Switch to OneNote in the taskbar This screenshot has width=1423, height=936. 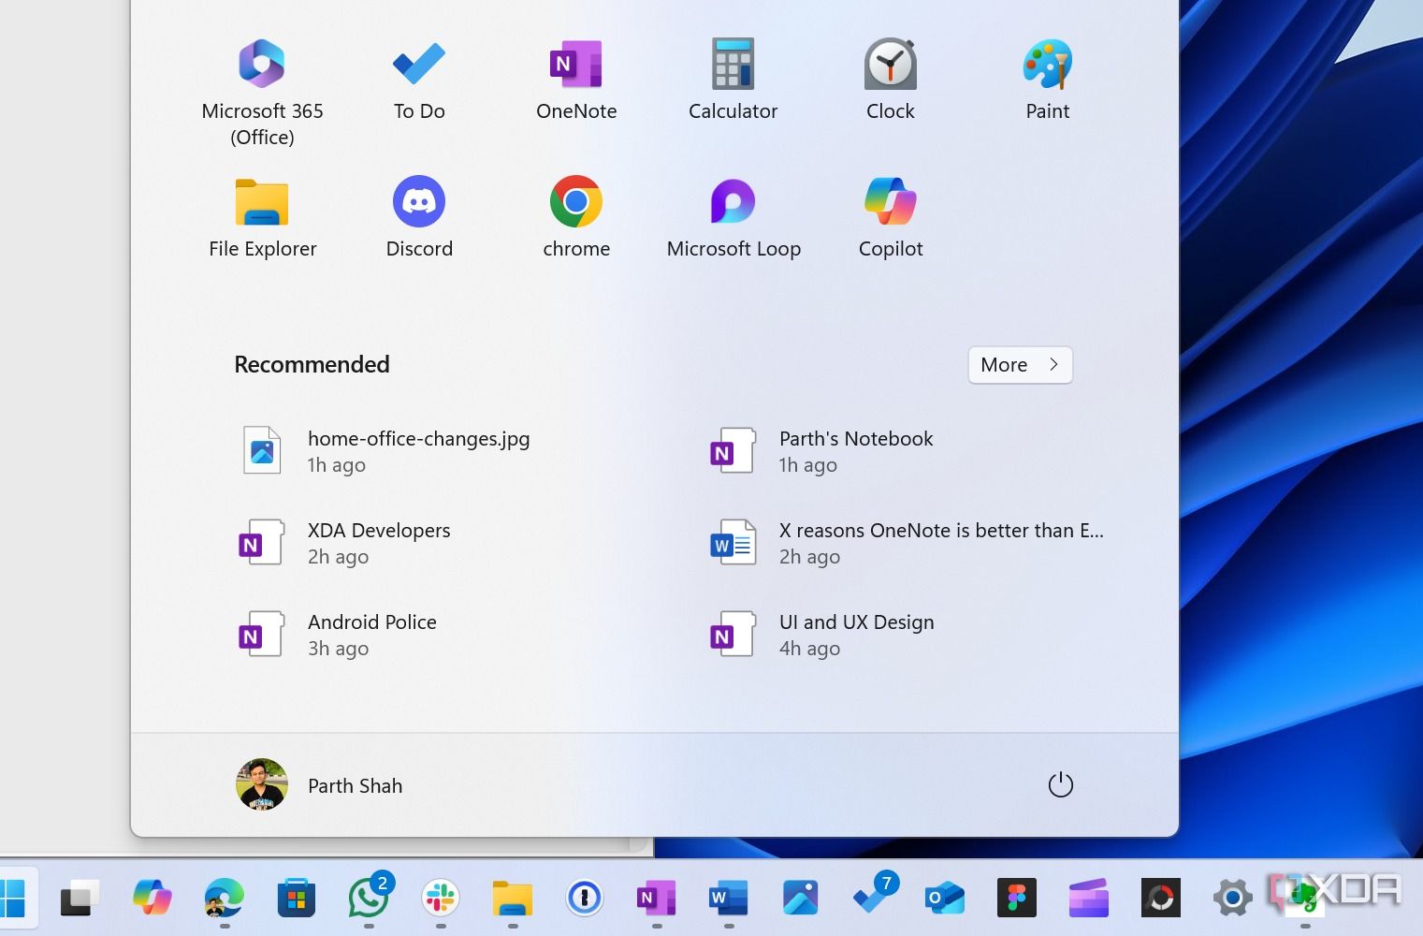657,899
